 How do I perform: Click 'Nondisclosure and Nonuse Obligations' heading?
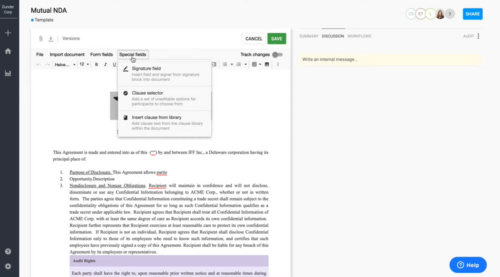[107, 186]
